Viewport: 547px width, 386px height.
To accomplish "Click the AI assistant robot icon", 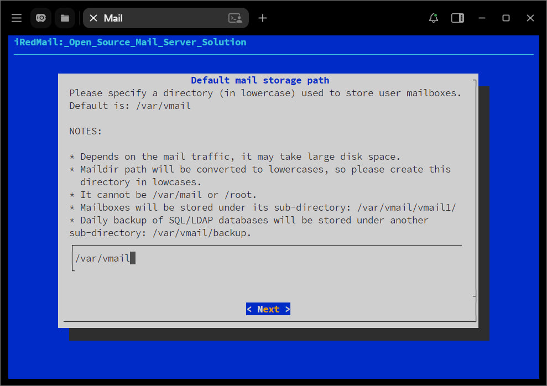I will pyautogui.click(x=41, y=18).
